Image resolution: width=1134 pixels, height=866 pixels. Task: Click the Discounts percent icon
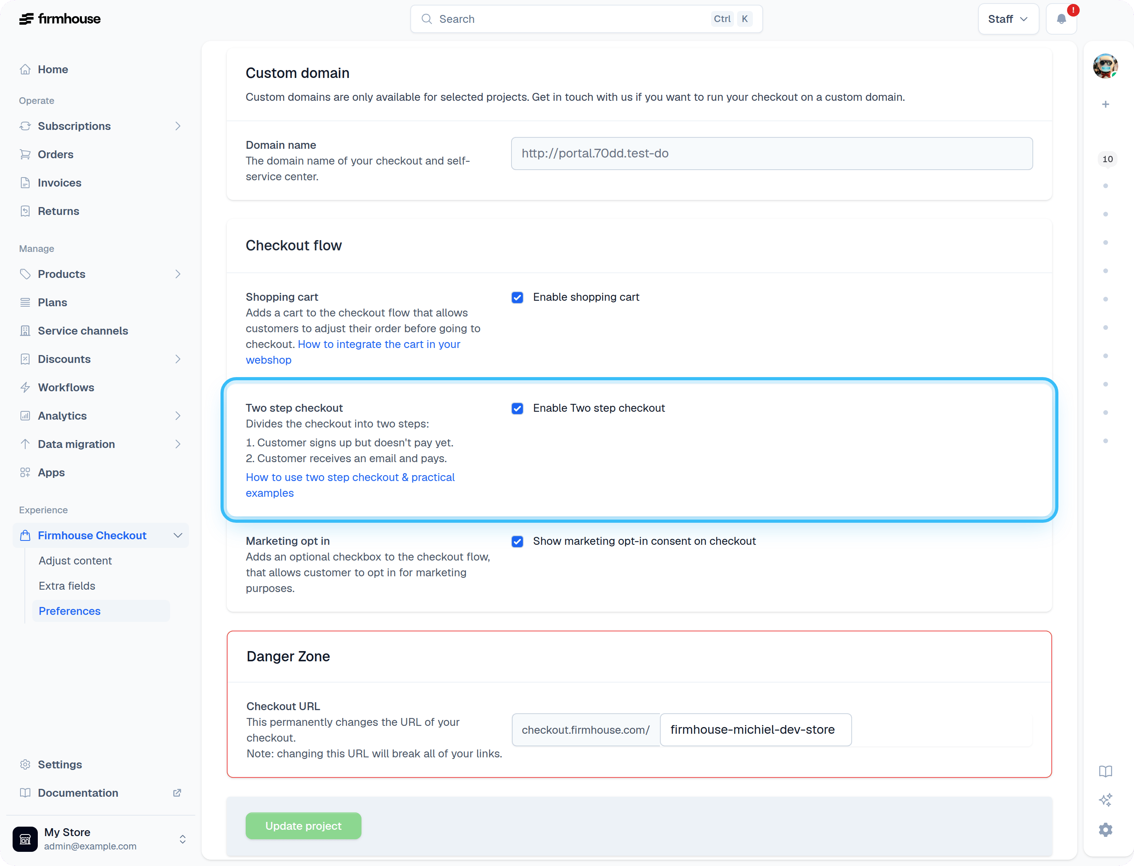(x=25, y=359)
